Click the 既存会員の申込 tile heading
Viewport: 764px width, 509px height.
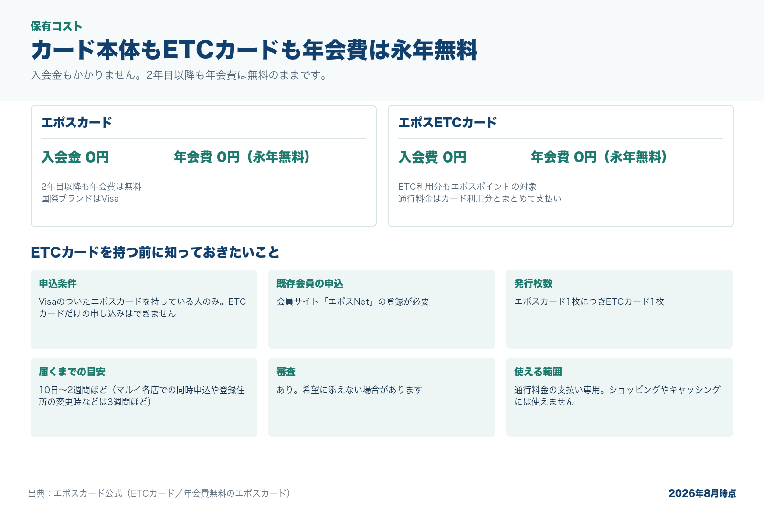pos(310,284)
